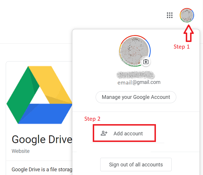Click the red Step 2 label
Image resolution: width=203 pixels, height=175 pixels.
[x=92, y=119]
